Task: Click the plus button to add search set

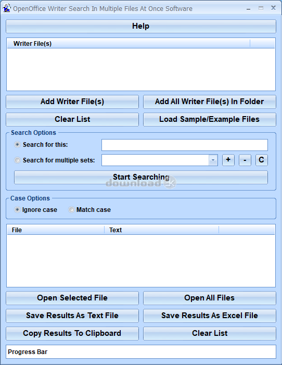Action: [x=228, y=160]
